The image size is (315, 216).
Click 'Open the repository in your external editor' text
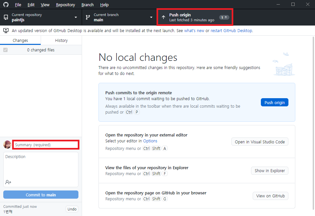coord(146,135)
